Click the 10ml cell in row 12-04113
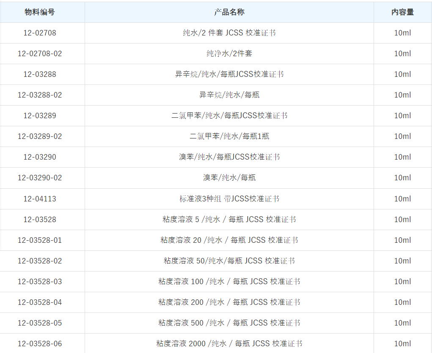 point(402,198)
